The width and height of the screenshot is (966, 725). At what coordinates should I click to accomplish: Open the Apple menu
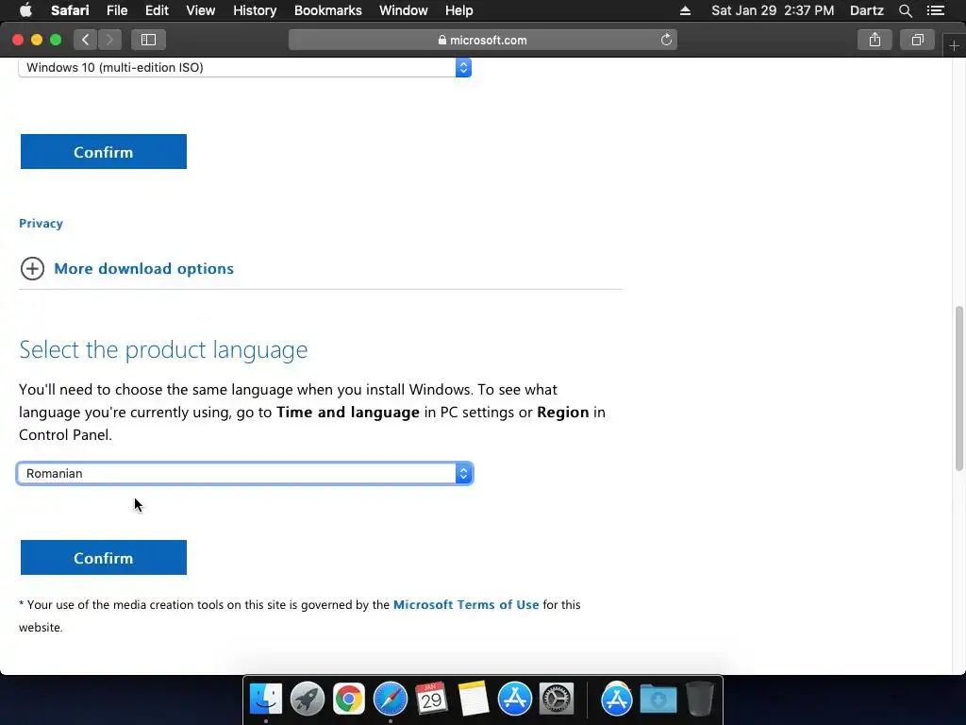pyautogui.click(x=25, y=10)
